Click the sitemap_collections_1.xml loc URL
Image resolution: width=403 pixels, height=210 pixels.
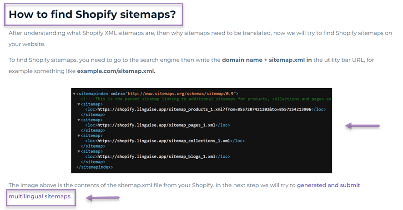(163, 141)
